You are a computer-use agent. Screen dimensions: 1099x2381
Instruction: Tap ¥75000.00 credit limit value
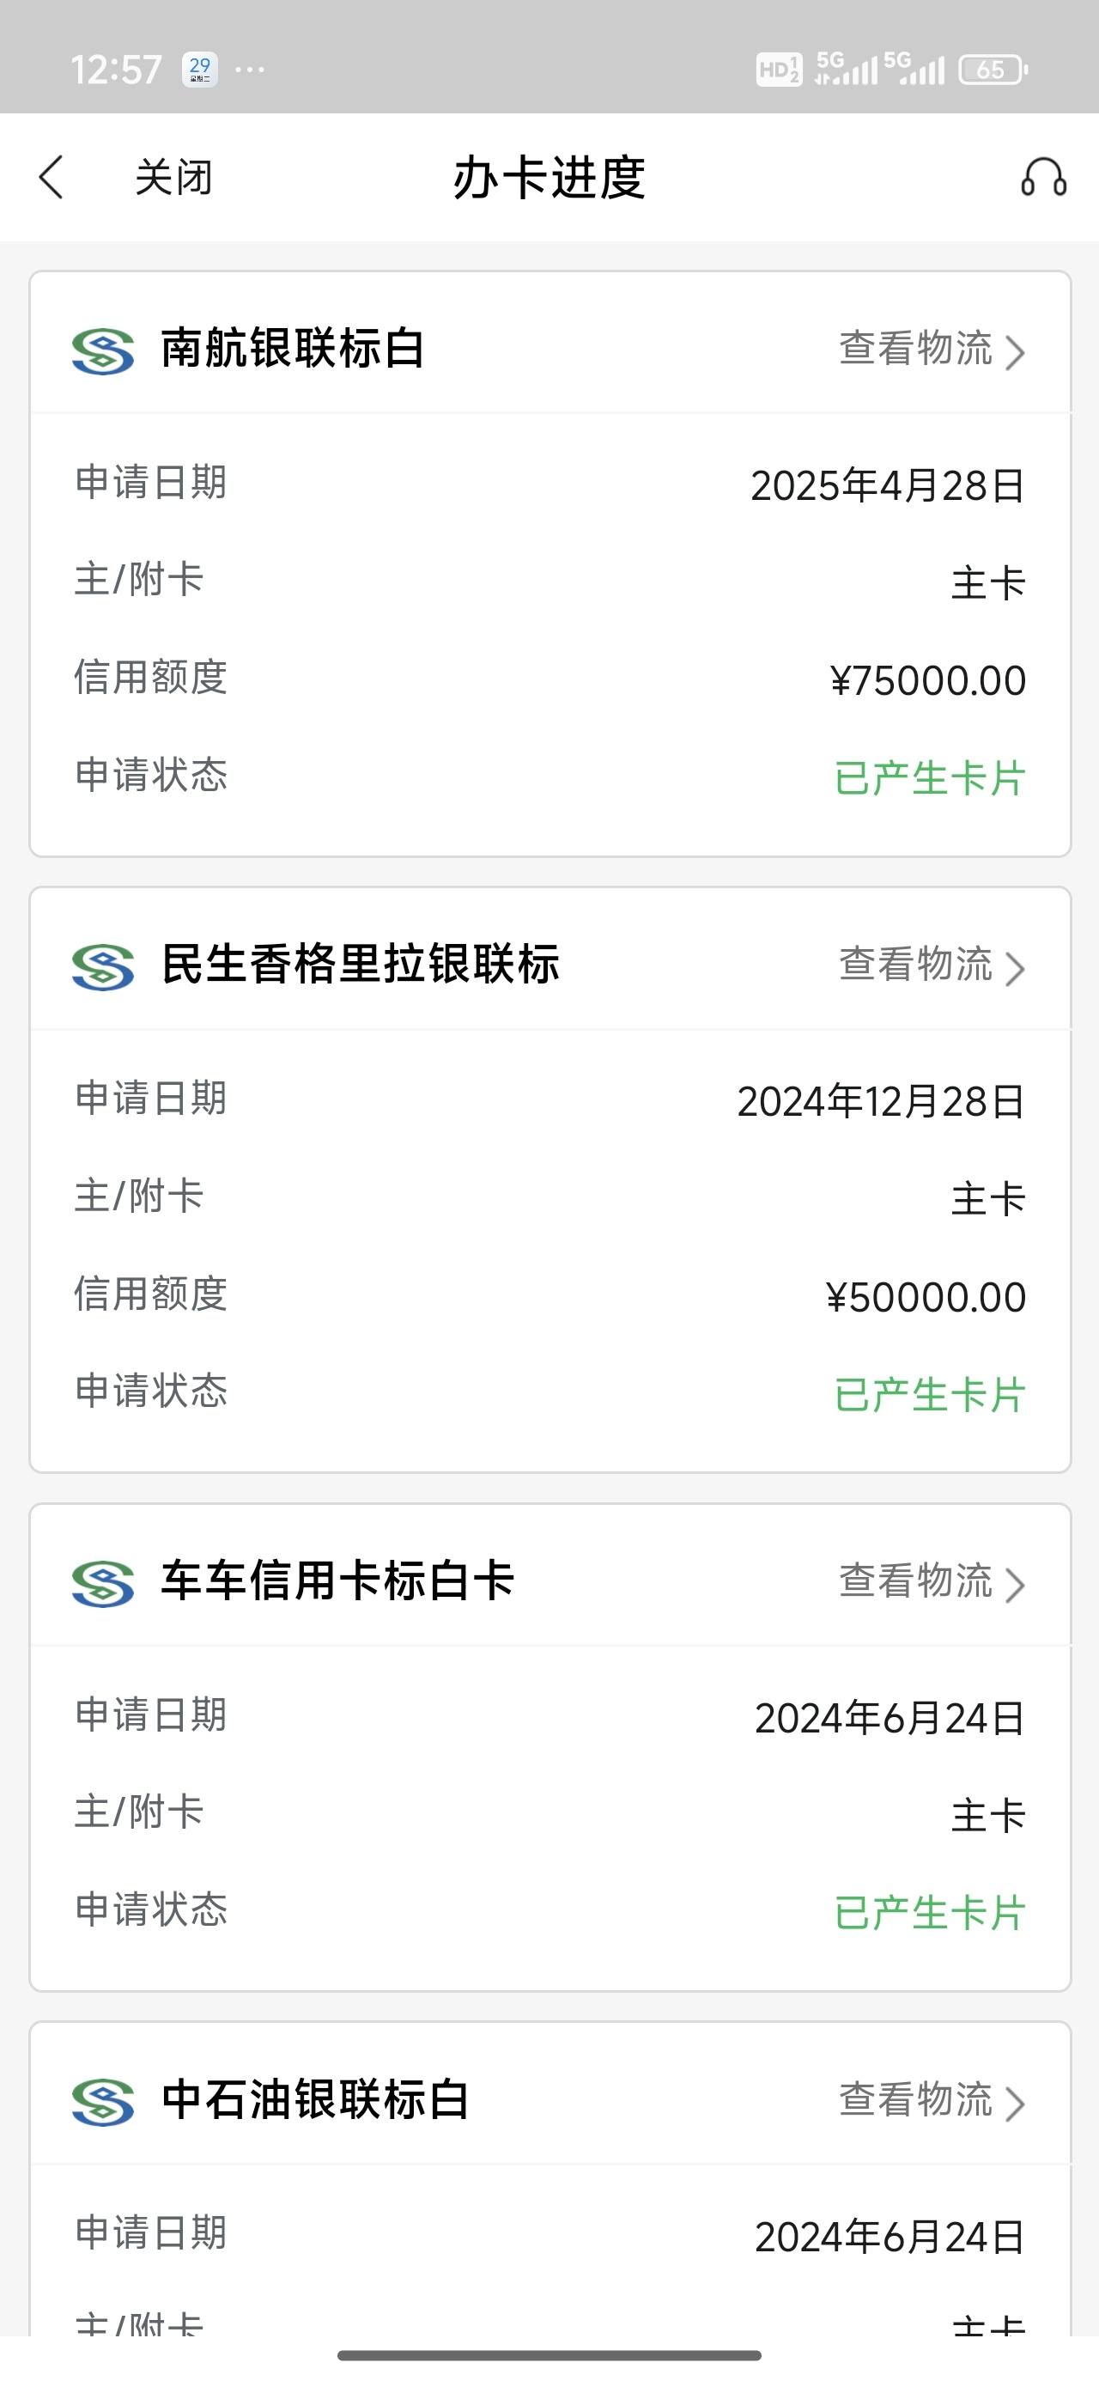click(928, 680)
